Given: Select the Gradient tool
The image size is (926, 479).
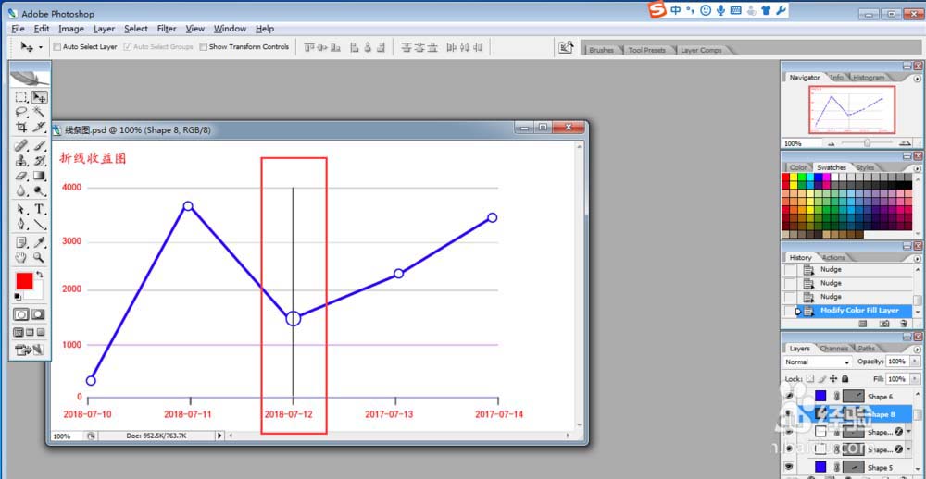Looking at the screenshot, I should 39,176.
